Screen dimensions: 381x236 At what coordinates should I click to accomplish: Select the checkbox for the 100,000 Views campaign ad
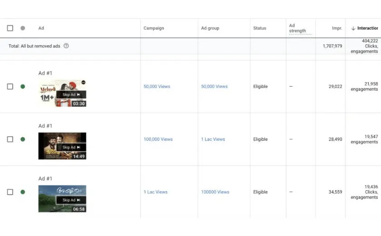(x=10, y=139)
